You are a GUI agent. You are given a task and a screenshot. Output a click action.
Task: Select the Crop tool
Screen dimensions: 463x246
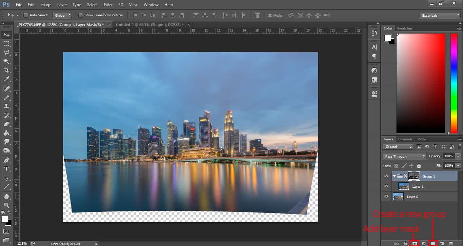(x=6, y=70)
